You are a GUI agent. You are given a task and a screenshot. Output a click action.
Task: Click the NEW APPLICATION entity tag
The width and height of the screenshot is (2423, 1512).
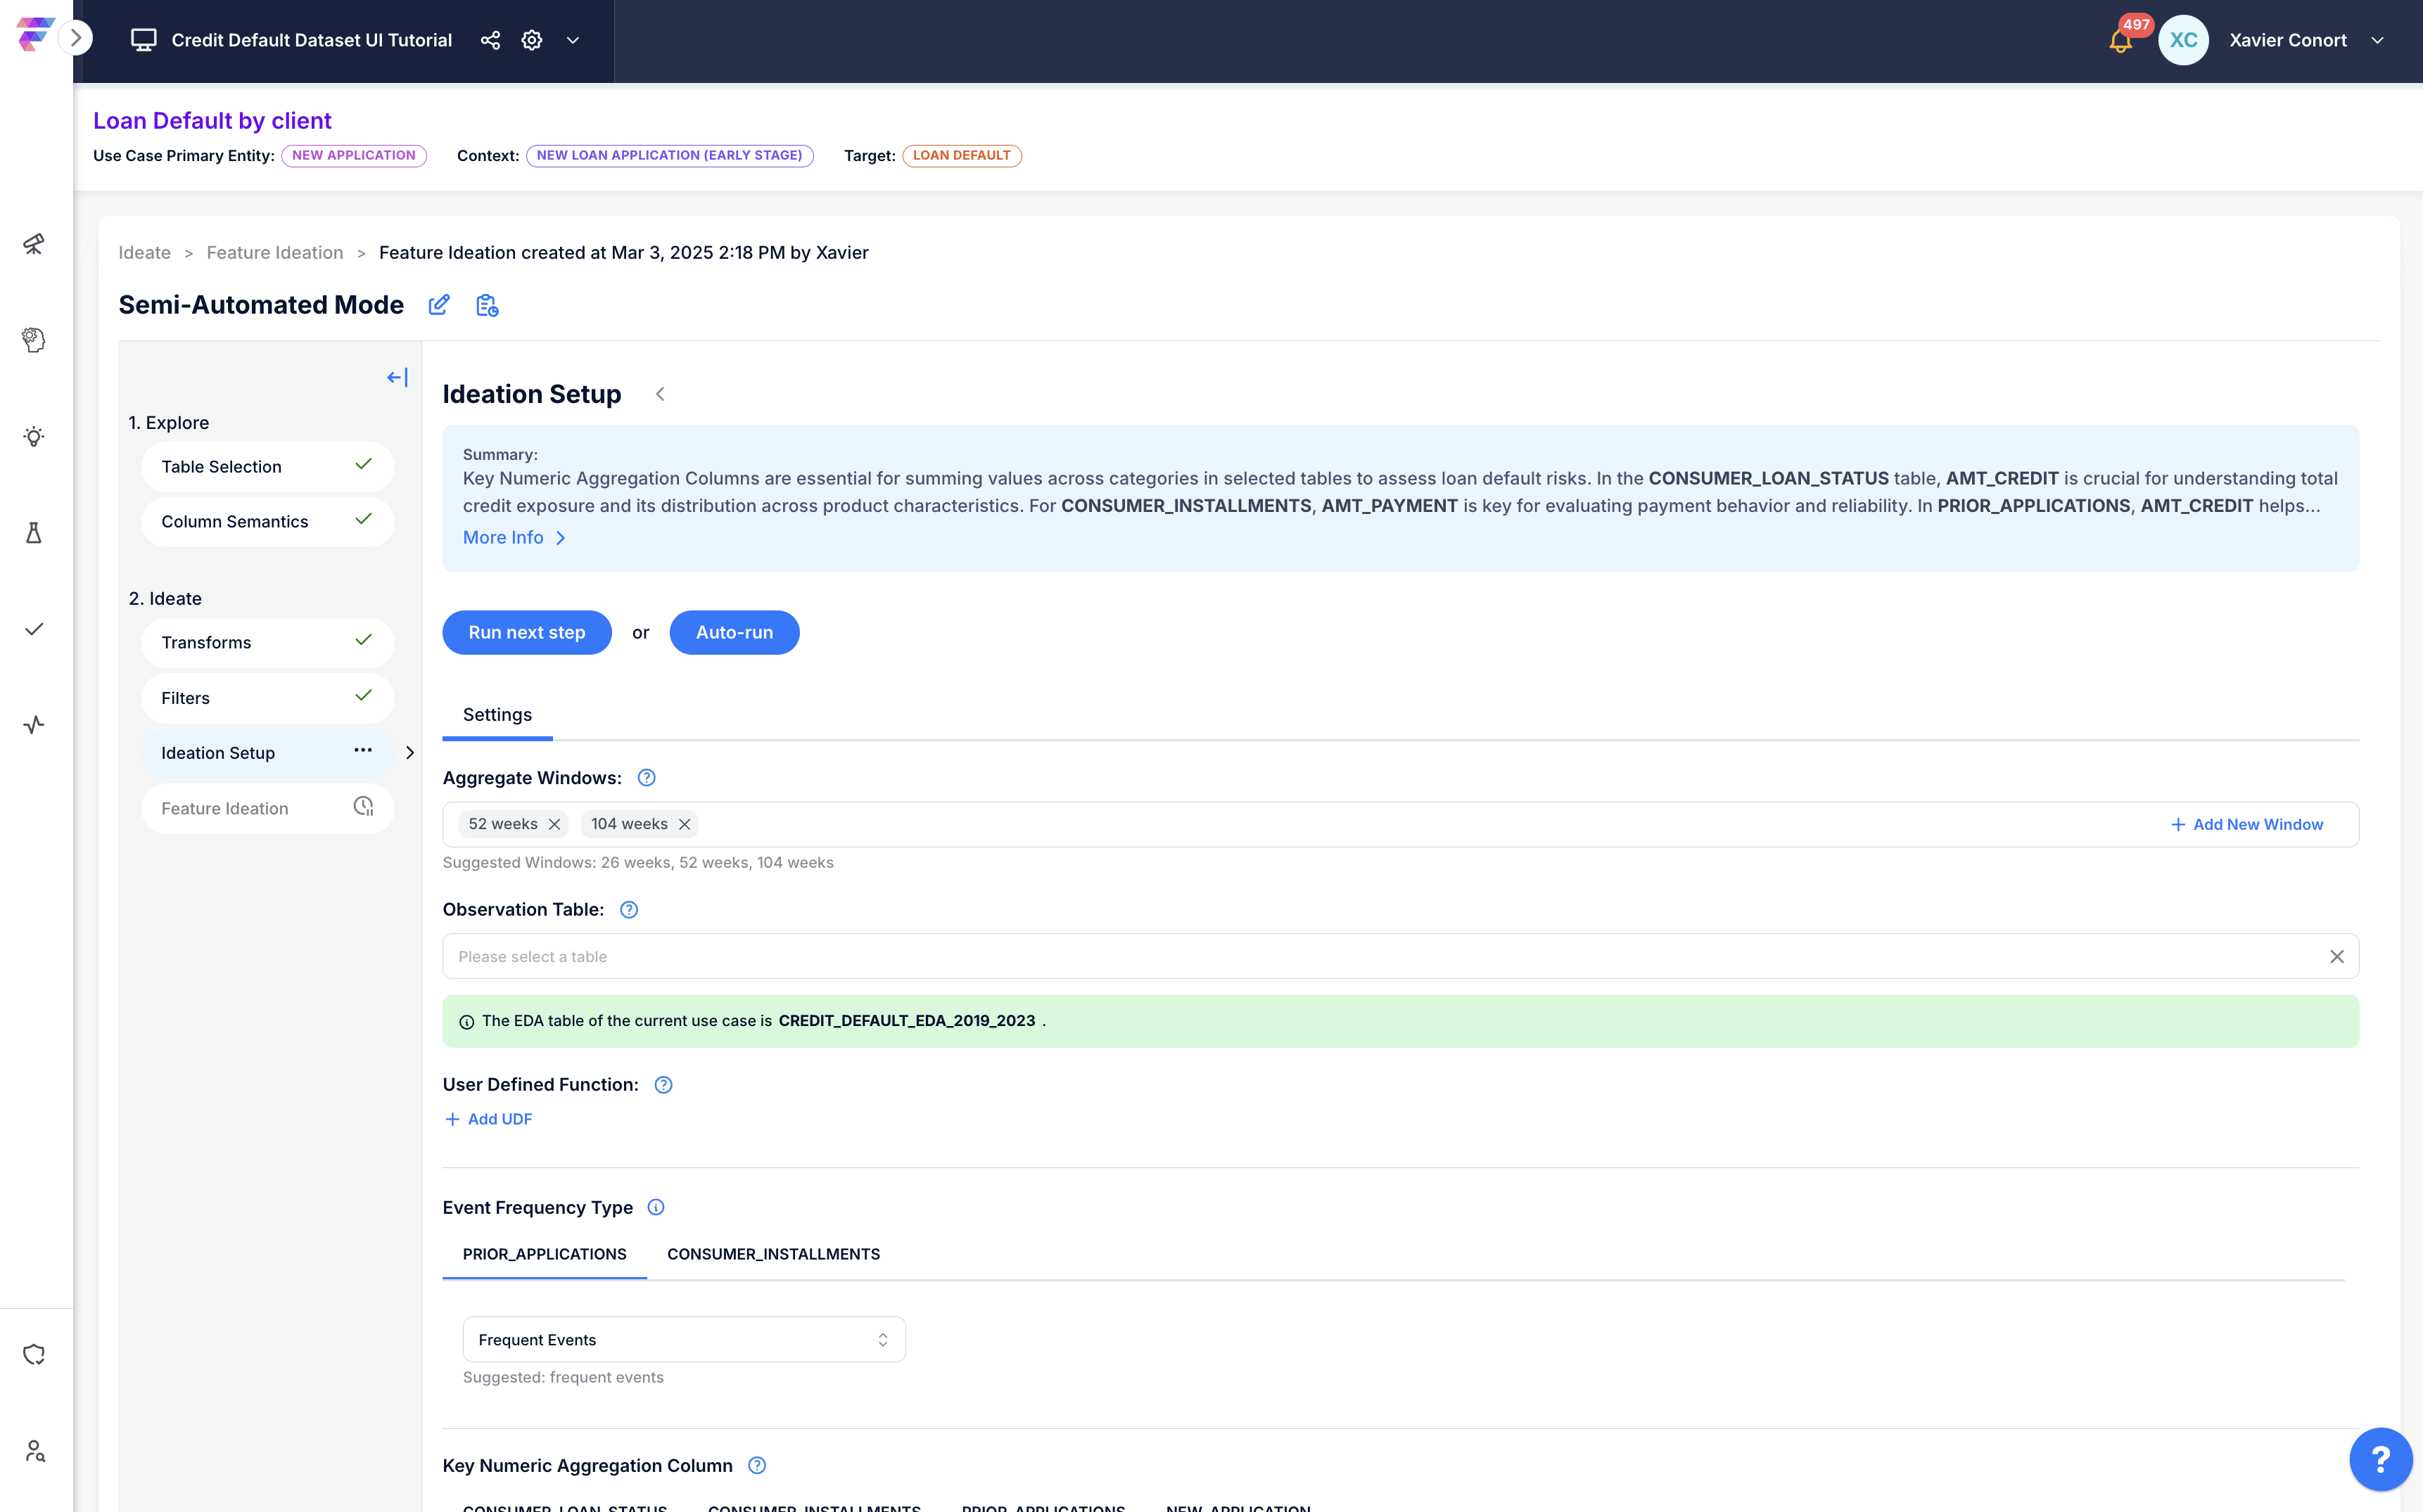click(353, 155)
